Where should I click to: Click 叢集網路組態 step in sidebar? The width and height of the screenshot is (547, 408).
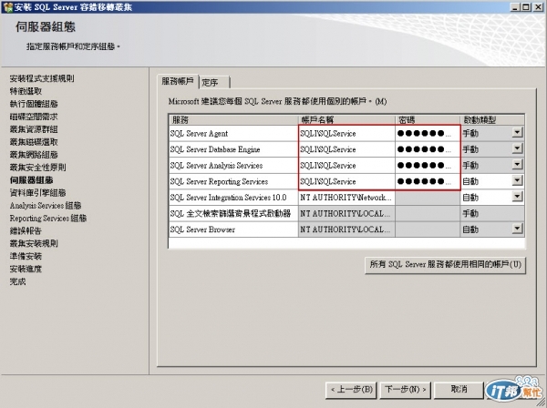tap(34, 155)
